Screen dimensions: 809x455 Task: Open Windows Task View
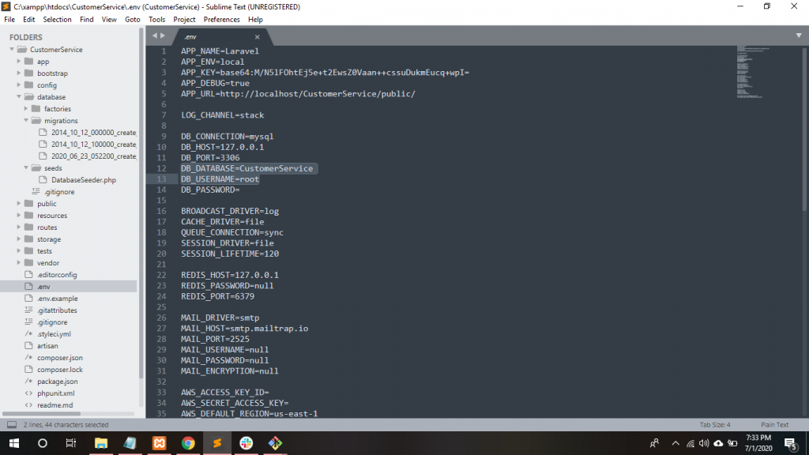tap(70, 443)
